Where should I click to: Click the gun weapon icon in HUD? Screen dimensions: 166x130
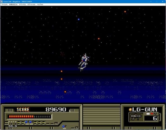136,117
